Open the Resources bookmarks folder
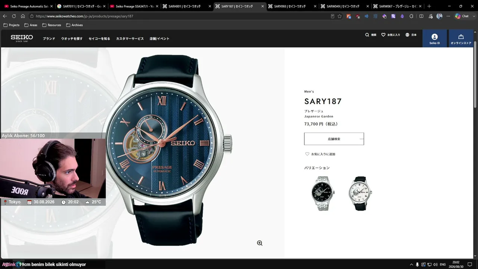 point(52,25)
